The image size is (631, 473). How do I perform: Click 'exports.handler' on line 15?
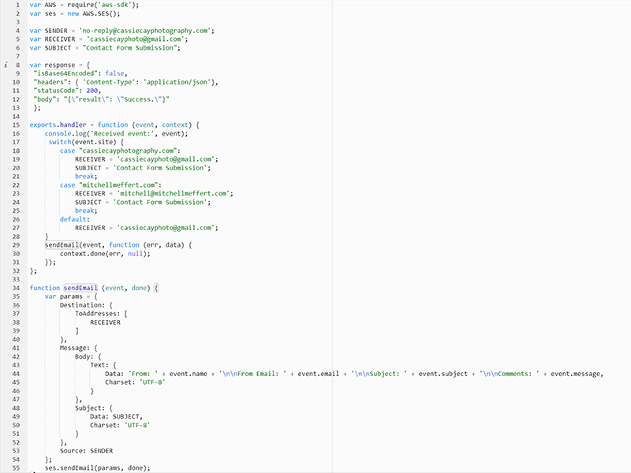pyautogui.click(x=58, y=125)
